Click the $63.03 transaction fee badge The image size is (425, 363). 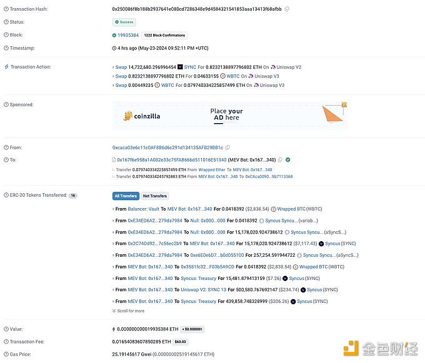(180, 342)
